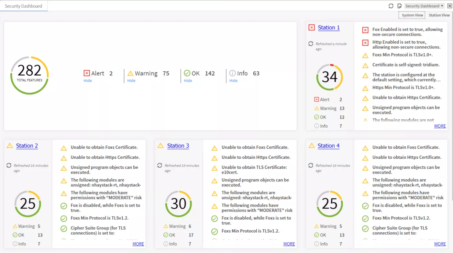
Task: Select the System View tab
Action: point(412,15)
